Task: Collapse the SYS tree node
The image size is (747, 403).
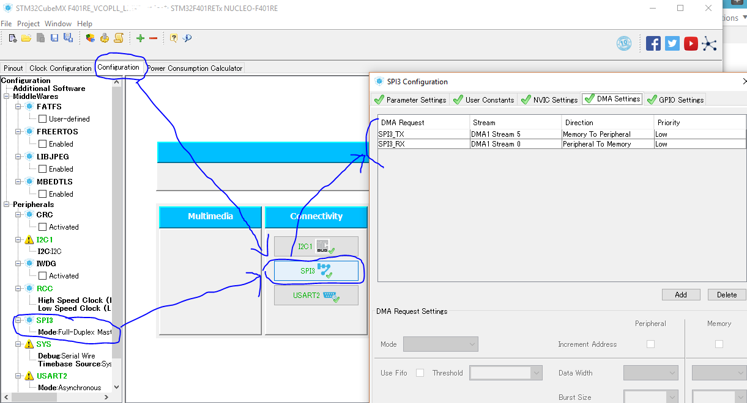Action: (18, 344)
